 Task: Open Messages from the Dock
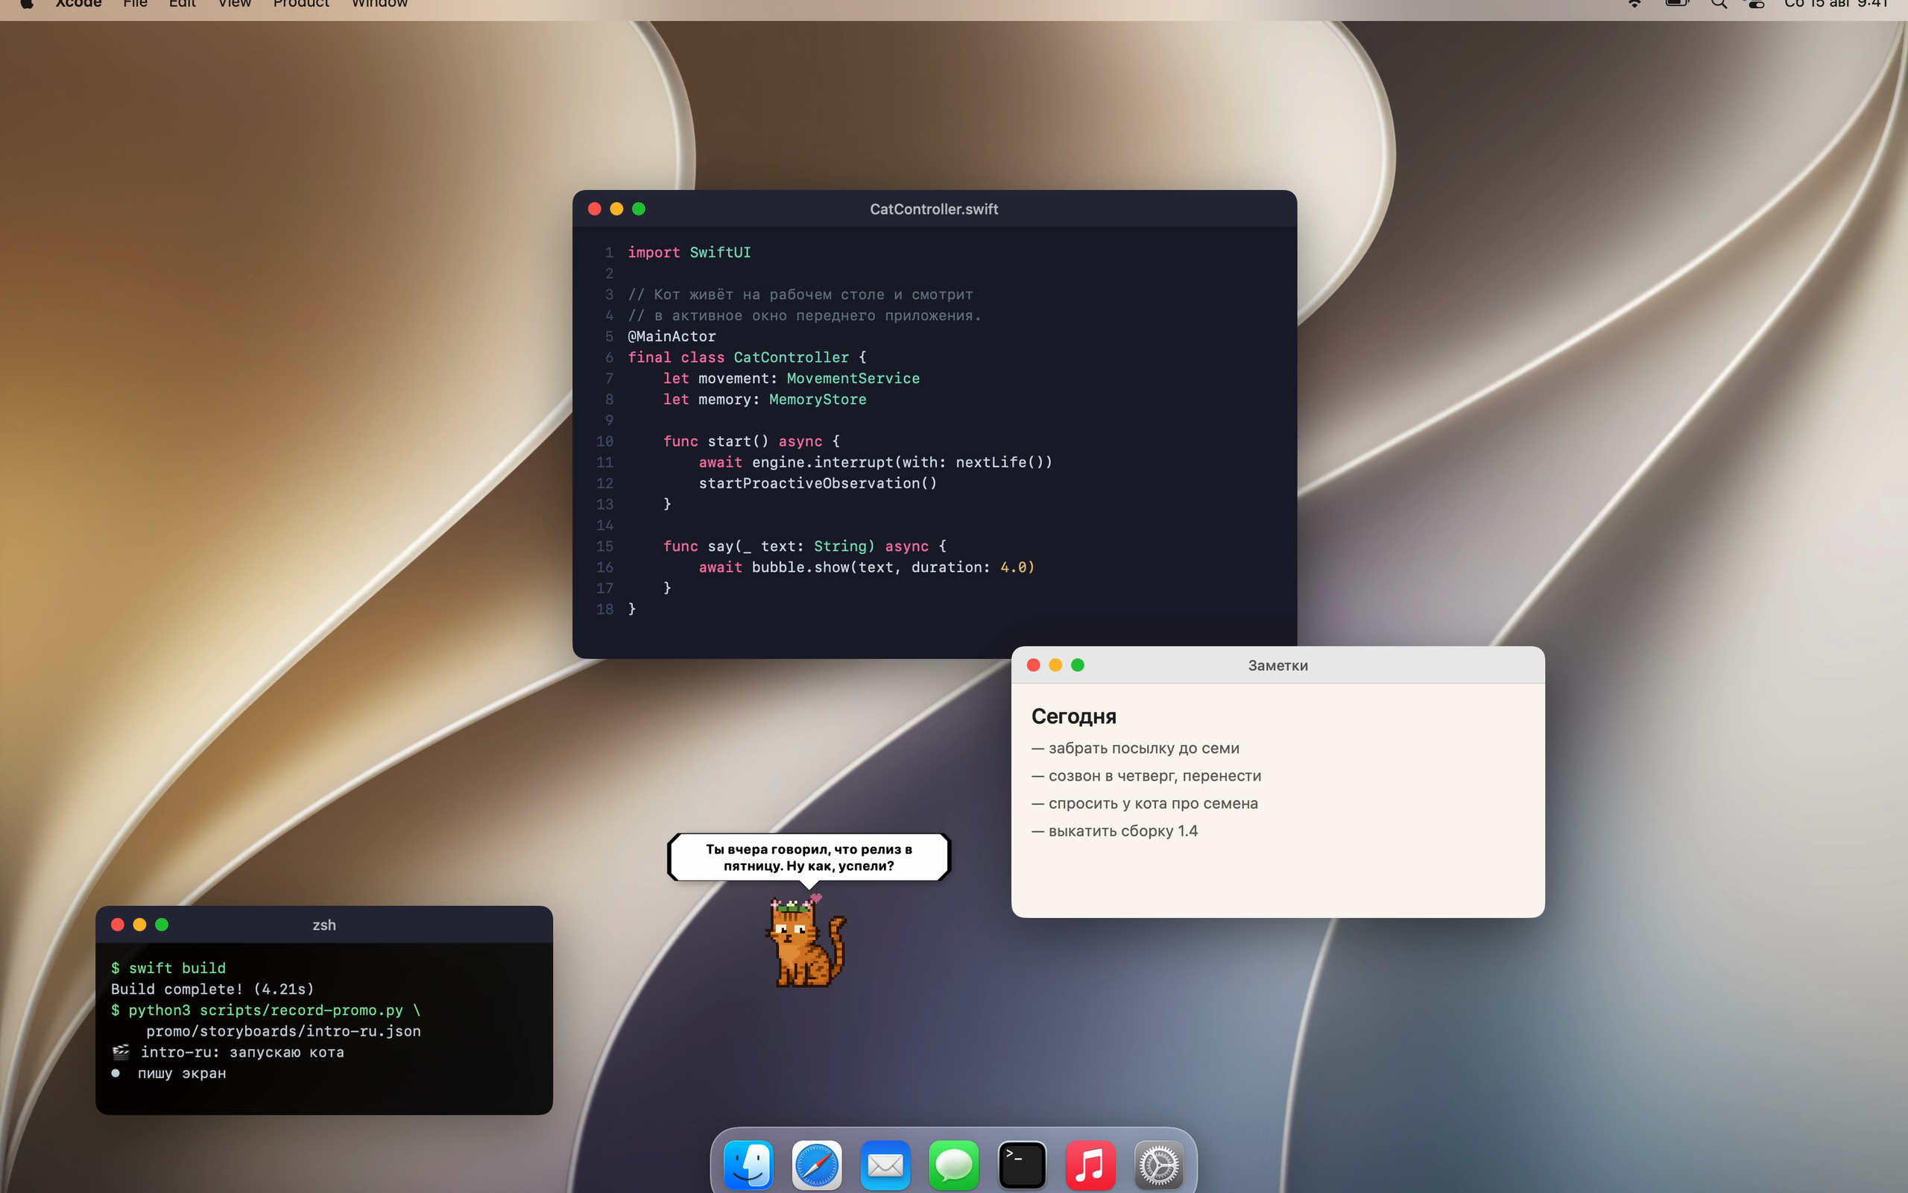pyautogui.click(x=954, y=1164)
